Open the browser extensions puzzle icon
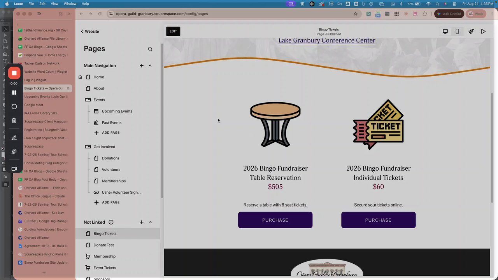The width and height of the screenshot is (498, 280). pos(424,14)
